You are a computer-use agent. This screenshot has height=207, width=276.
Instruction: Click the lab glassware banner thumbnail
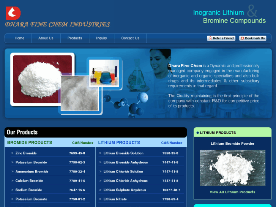point(104,73)
